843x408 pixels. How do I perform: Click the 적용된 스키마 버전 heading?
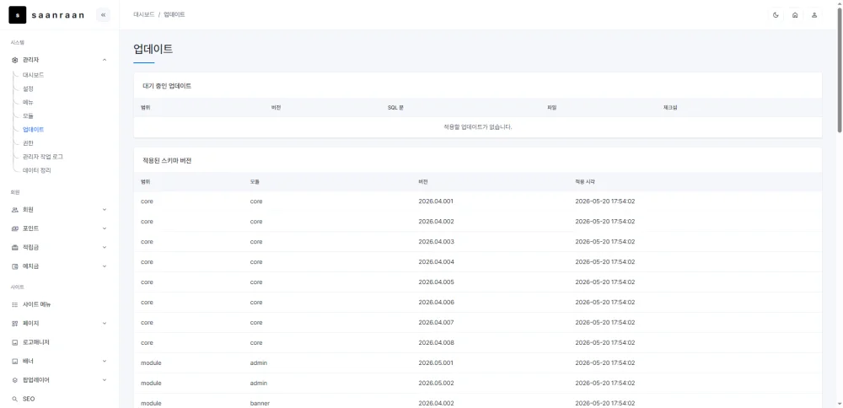click(x=167, y=161)
